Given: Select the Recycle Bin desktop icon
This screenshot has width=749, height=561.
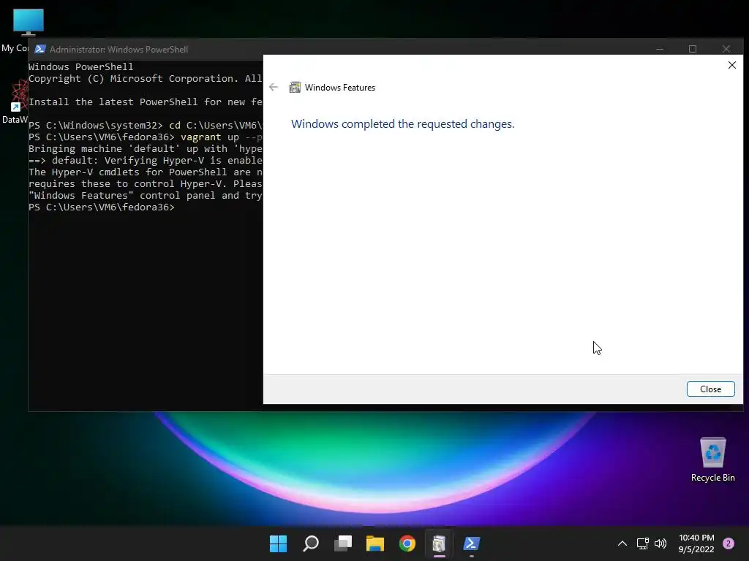Looking at the screenshot, I should coord(712,459).
